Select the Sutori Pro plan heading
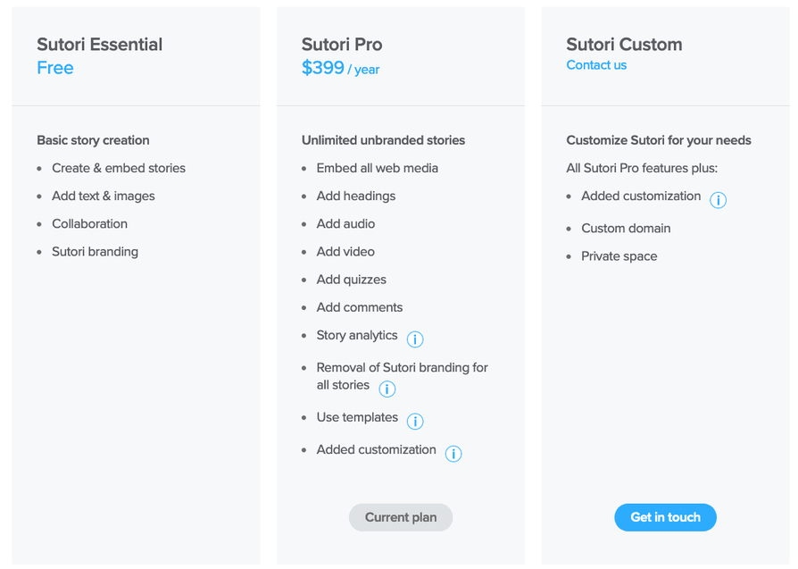This screenshot has width=798, height=569. [x=342, y=44]
